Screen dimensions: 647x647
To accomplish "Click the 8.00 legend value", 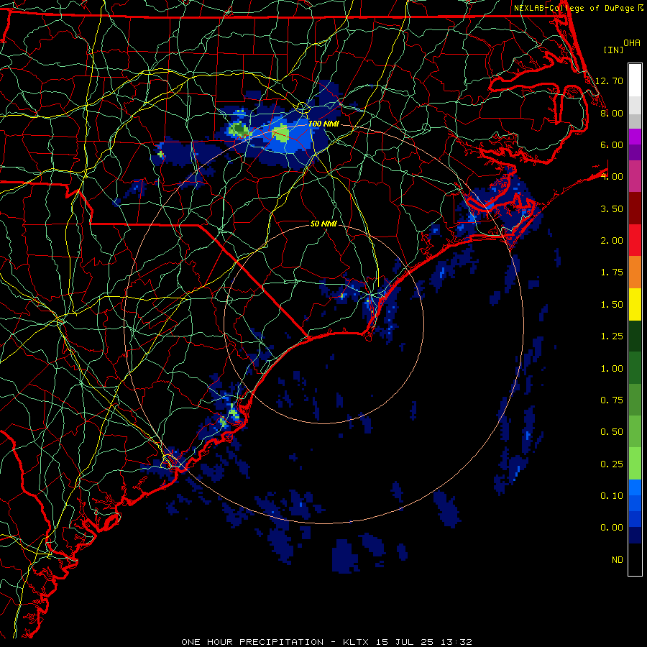I will 612,113.
